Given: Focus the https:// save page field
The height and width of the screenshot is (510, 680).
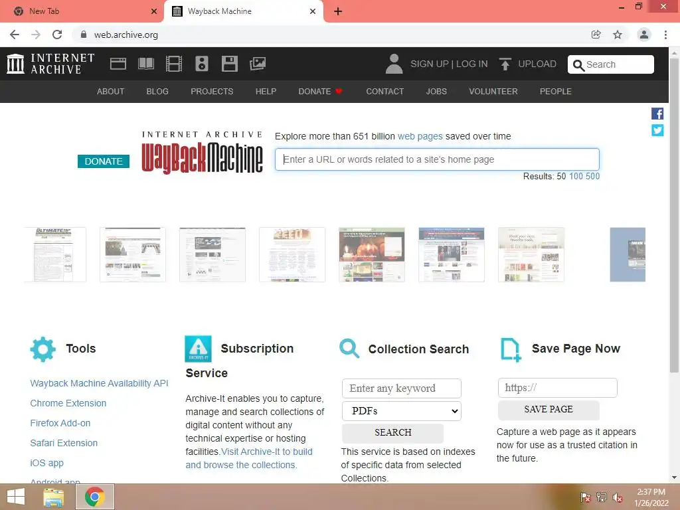Looking at the screenshot, I should coord(558,388).
